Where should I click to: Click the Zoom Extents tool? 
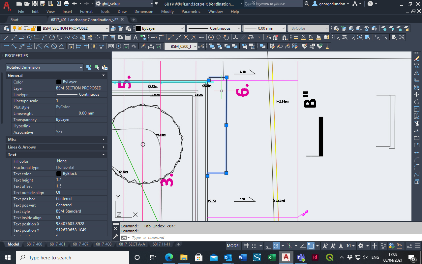coord(402,37)
